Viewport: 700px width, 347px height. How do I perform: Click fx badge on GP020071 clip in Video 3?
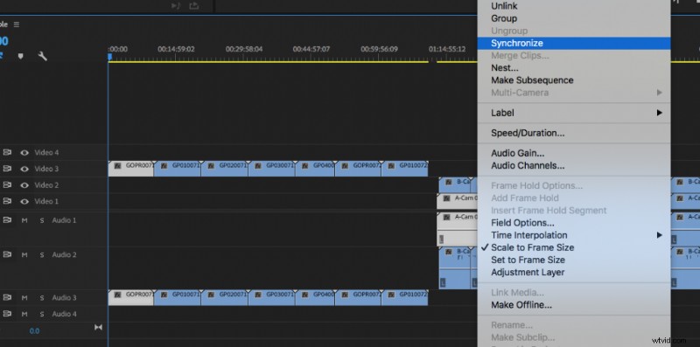click(x=211, y=165)
